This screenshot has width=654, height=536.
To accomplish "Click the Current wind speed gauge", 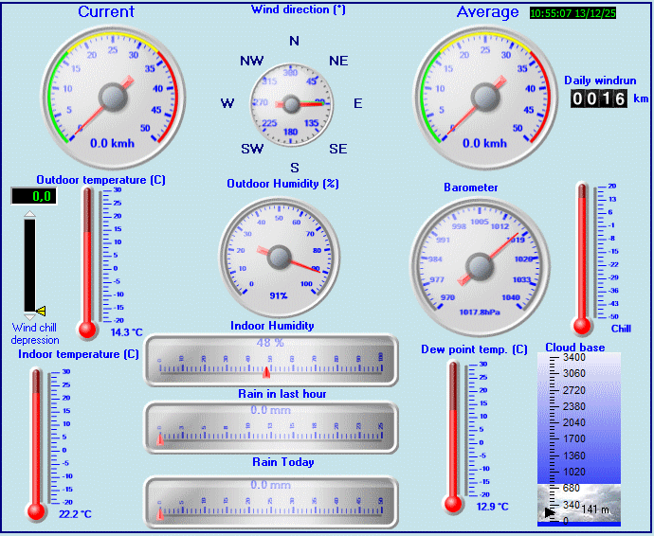I will click(113, 97).
